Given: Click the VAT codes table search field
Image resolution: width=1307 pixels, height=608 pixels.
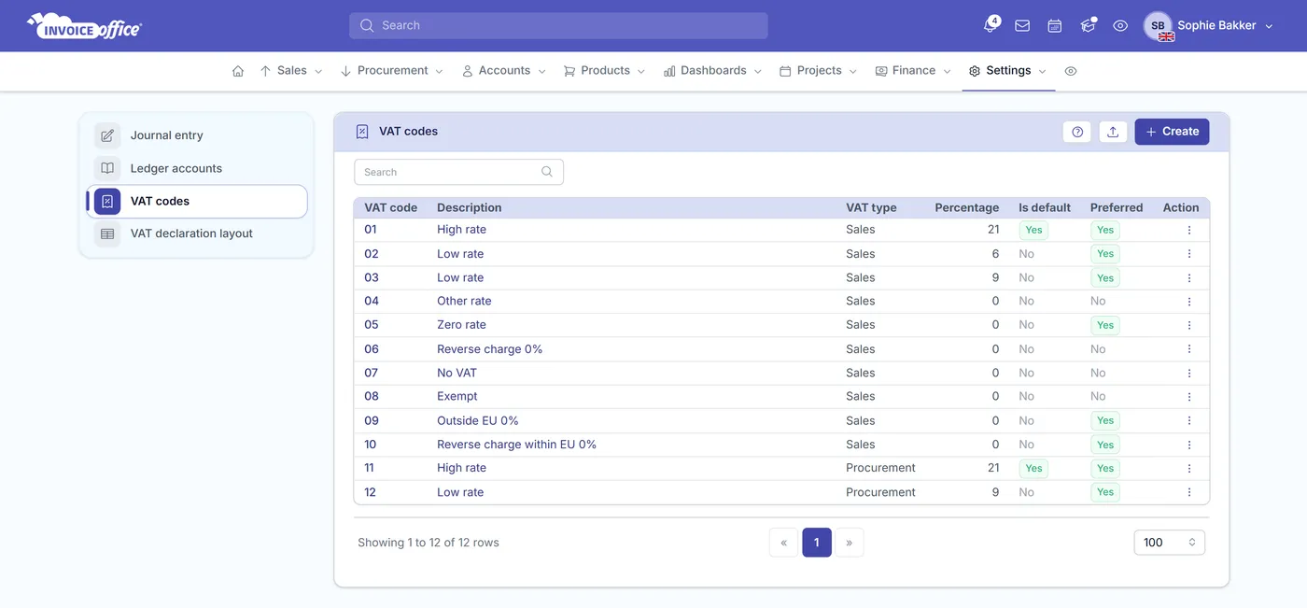Looking at the screenshot, I should tap(458, 172).
